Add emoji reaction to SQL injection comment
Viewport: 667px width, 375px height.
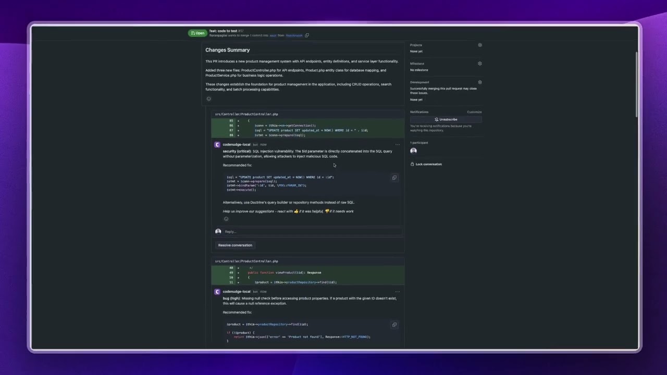pos(226,219)
